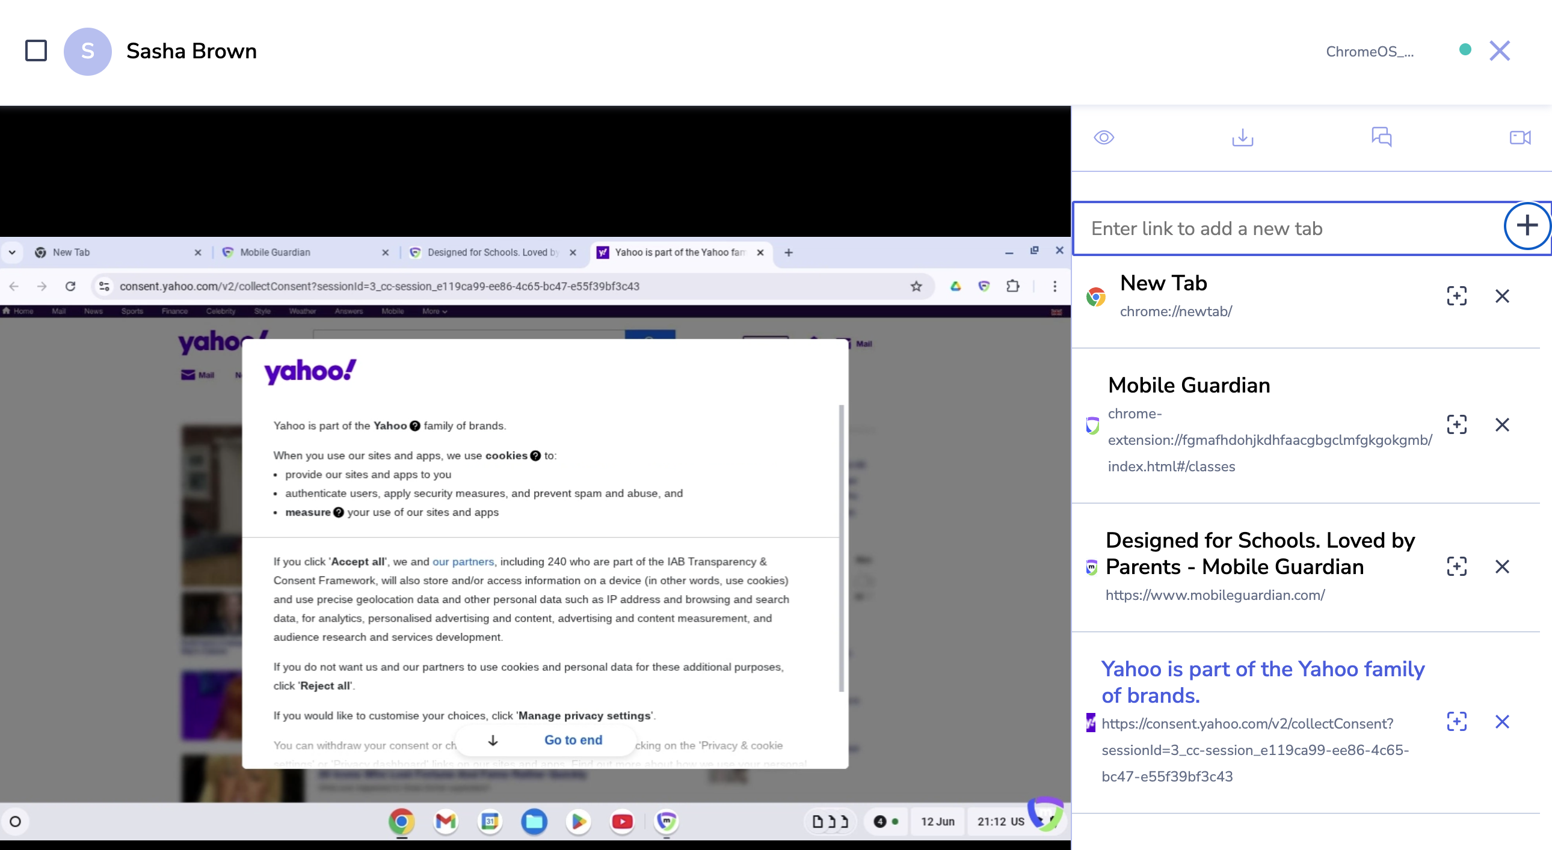Open Google Play Store from the shelf
This screenshot has height=850, width=1552.
578,822
